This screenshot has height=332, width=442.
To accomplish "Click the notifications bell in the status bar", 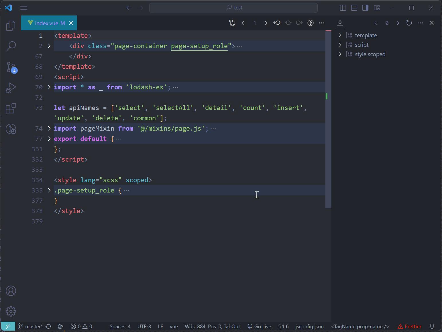I will [432, 326].
